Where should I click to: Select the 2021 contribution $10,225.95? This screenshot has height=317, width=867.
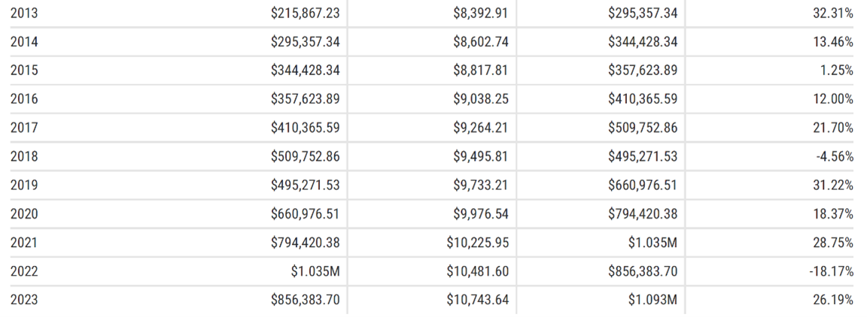click(x=478, y=243)
